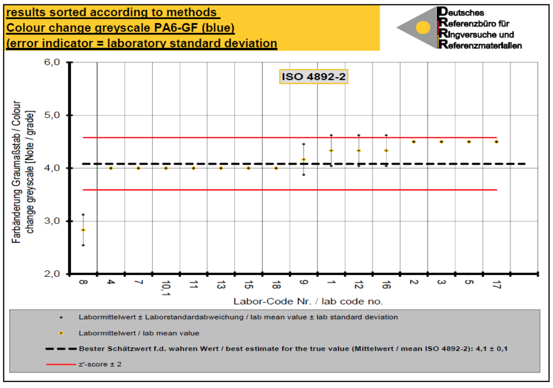Viewport: 553px width, 388px height.
Task: Click lab 4 mean value data point
Action: (111, 168)
